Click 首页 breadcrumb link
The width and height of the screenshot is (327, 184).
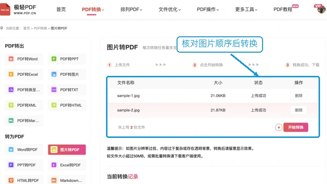(x=27, y=28)
